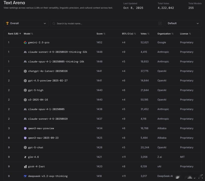Click the Z.ai icon beside glm-4.6
The image size is (205, 181).
click(x=25, y=157)
